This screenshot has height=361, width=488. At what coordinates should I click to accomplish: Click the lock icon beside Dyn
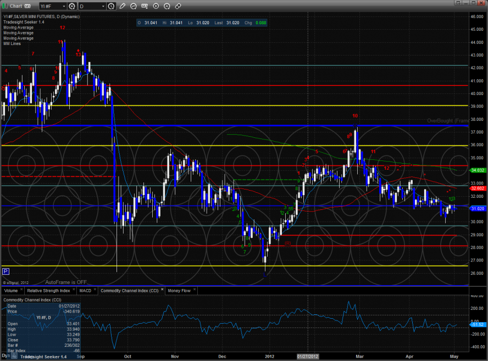[x=14, y=356]
